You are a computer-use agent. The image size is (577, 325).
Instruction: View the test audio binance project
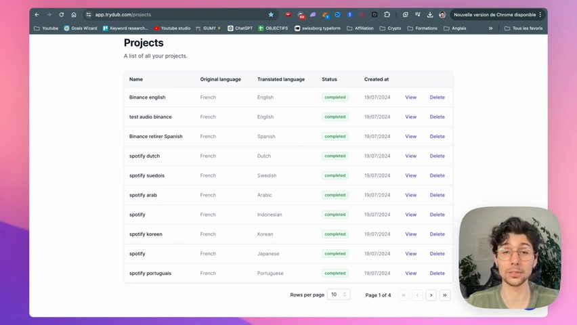click(x=410, y=116)
